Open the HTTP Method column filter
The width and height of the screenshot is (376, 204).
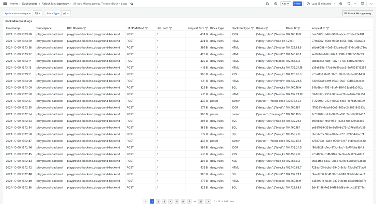coord(146,28)
